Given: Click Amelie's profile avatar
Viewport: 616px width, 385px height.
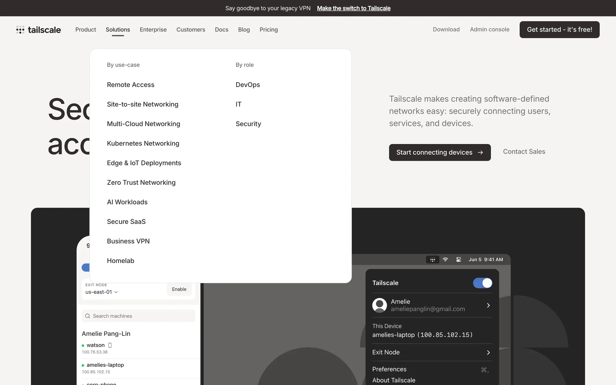Looking at the screenshot, I should pyautogui.click(x=380, y=305).
